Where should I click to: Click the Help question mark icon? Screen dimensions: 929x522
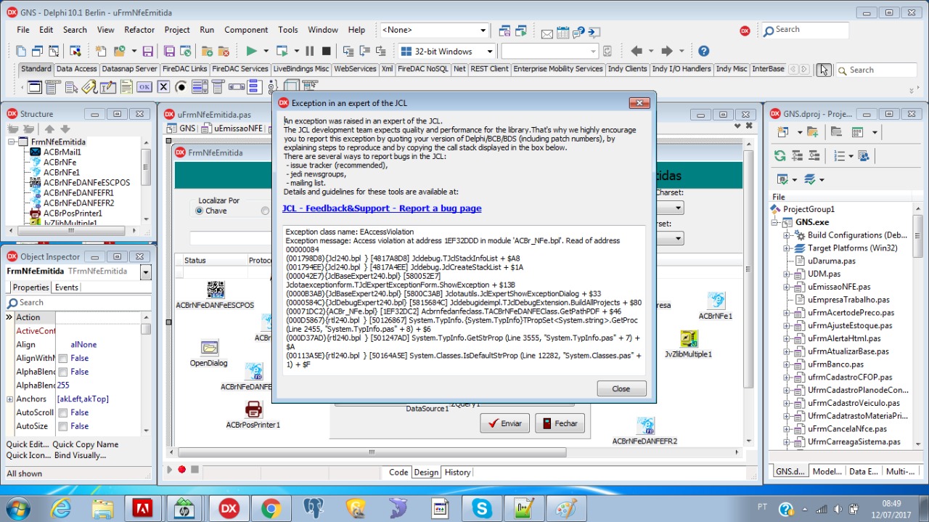point(703,51)
